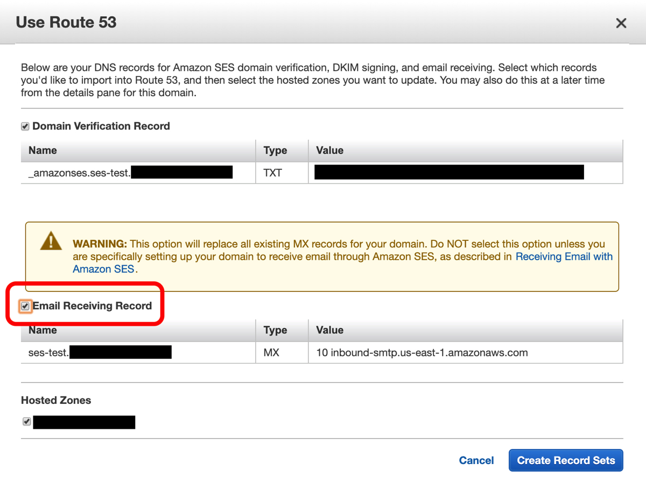Open the Receiving Email with Amazon SES link
Screen dimensions: 646x485
[564, 257]
